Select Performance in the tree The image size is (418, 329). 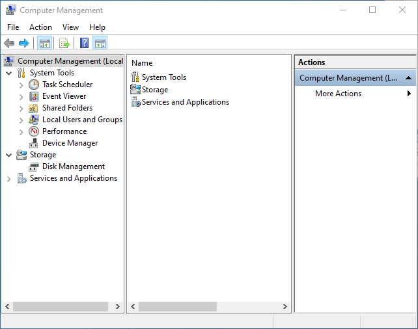coord(64,131)
